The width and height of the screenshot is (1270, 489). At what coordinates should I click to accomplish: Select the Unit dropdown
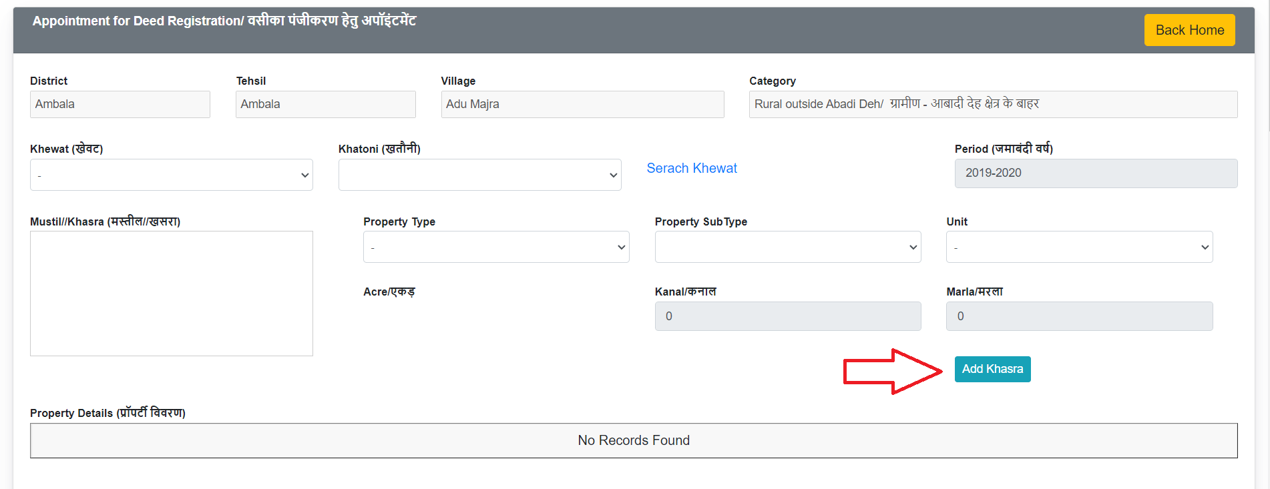coord(1079,247)
